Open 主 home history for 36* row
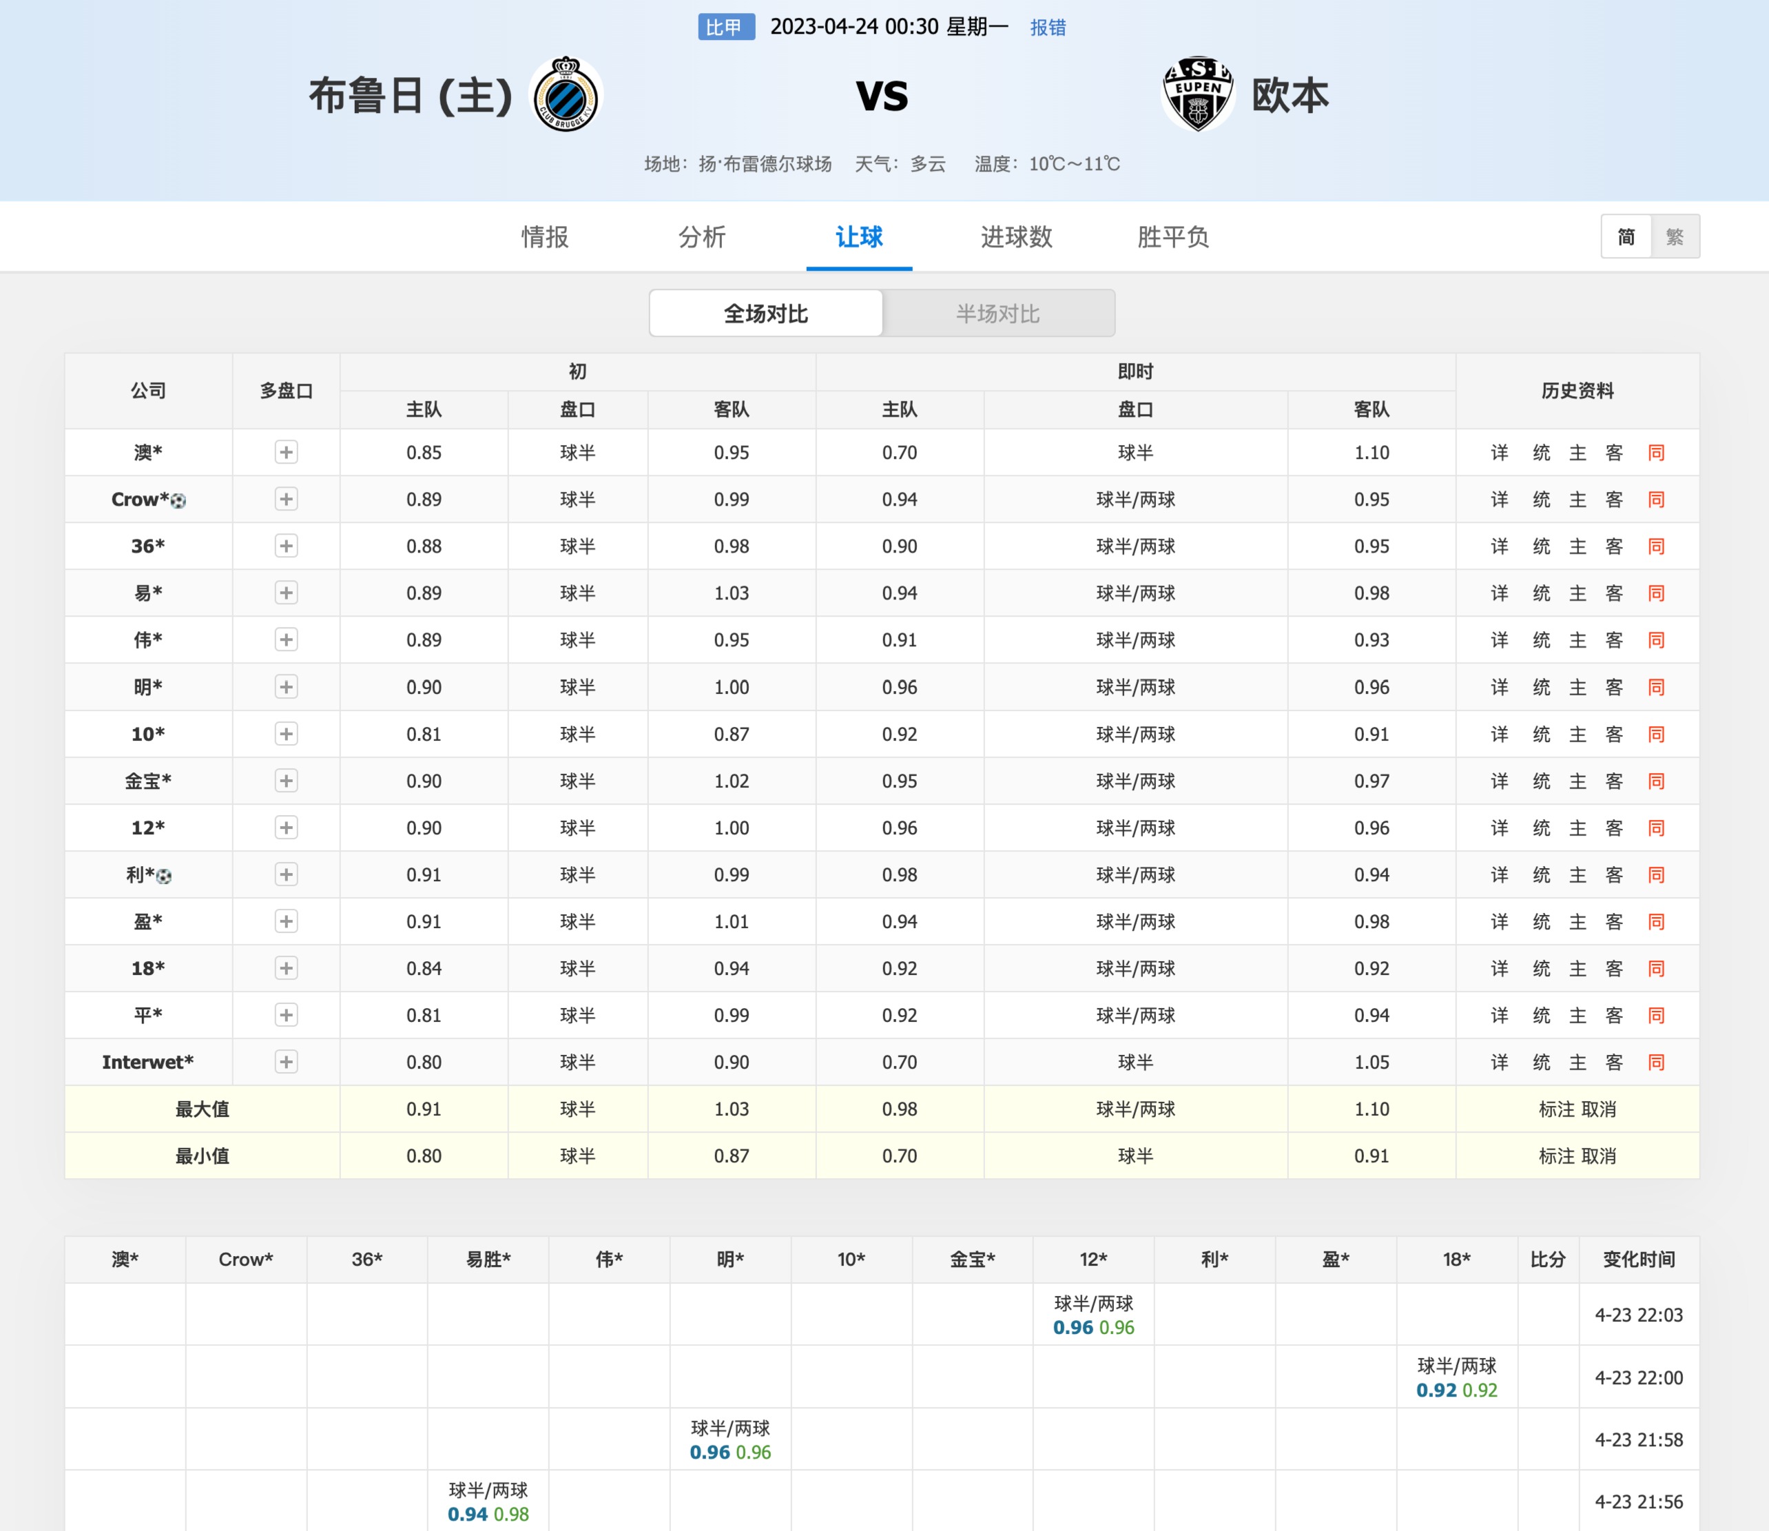The height and width of the screenshot is (1531, 1769). pos(1577,546)
